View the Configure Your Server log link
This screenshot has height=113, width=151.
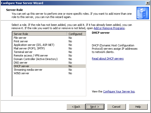click(x=119, y=91)
